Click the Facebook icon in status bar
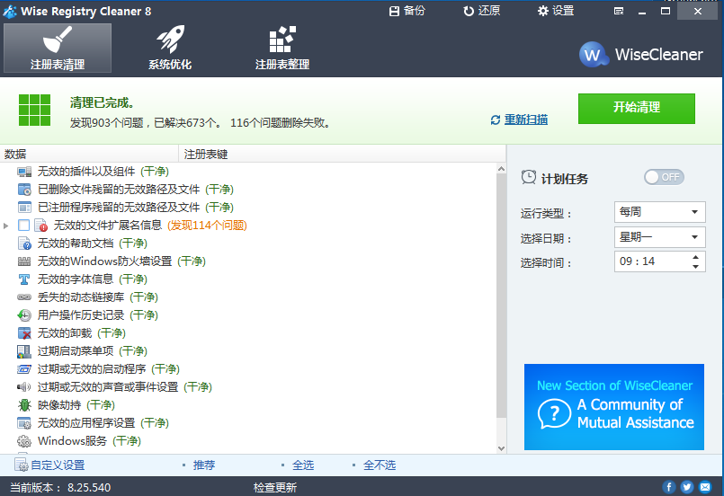This screenshot has width=724, height=496. (x=668, y=487)
